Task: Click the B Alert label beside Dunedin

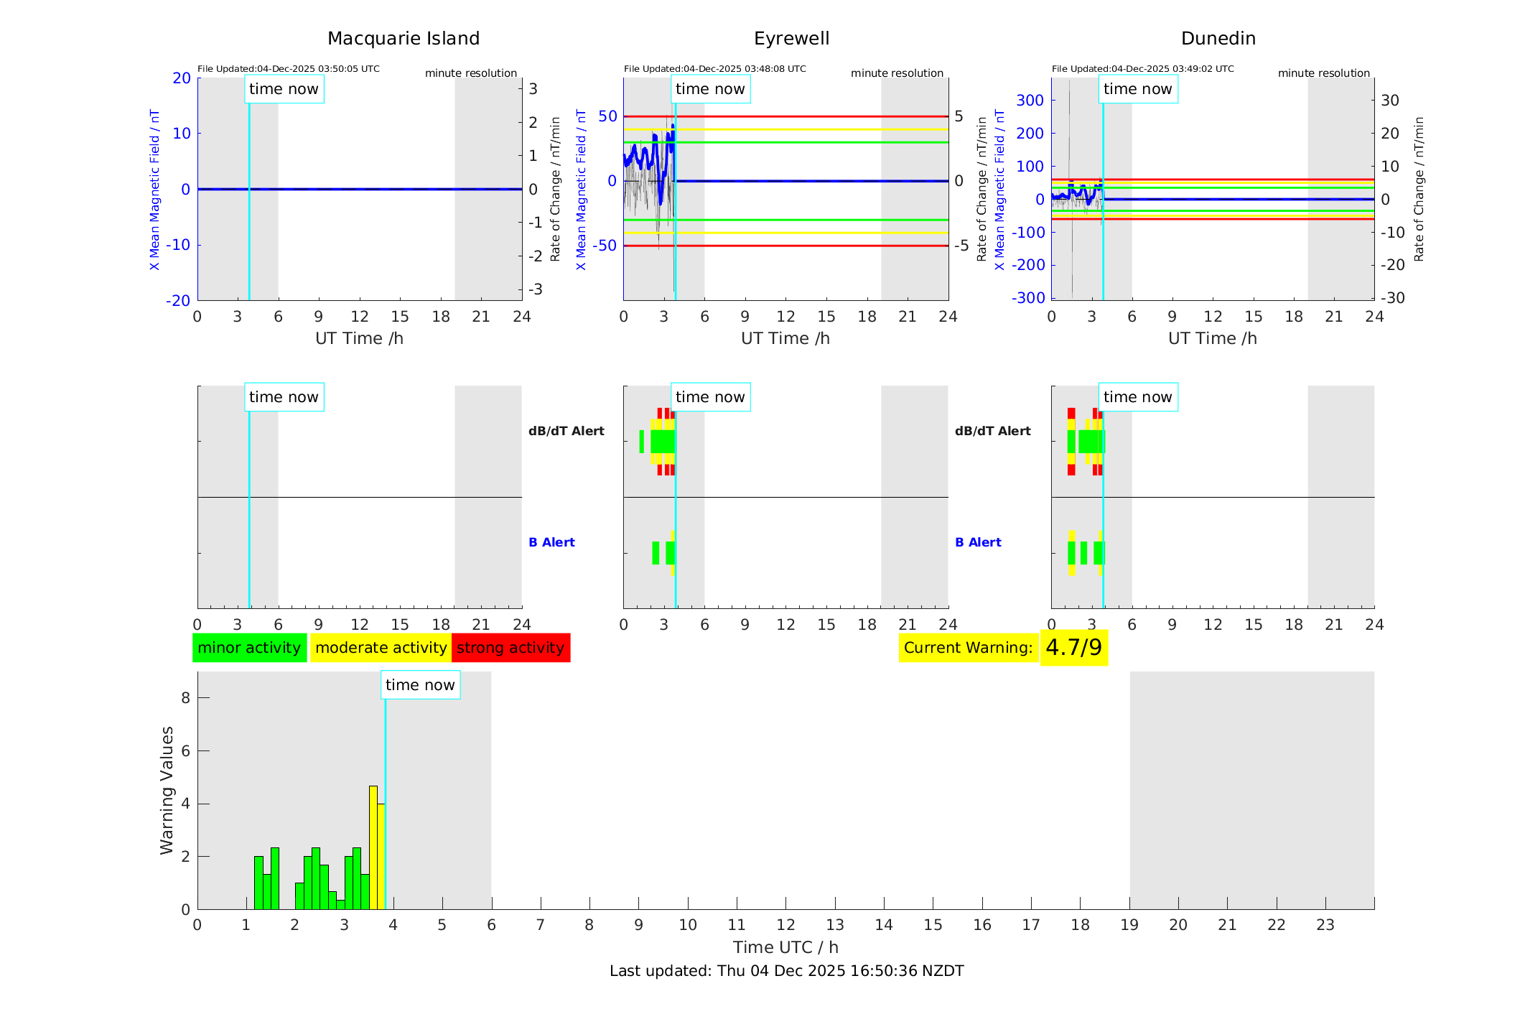Action: [x=978, y=542]
